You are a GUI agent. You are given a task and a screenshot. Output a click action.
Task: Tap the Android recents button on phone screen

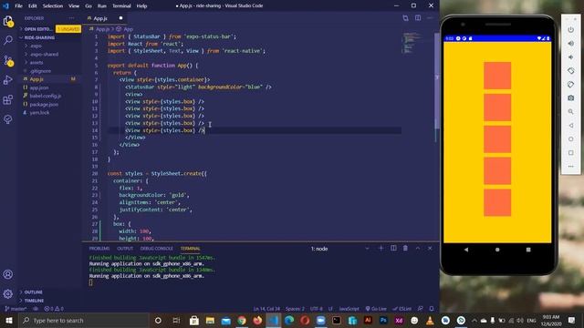(528, 250)
